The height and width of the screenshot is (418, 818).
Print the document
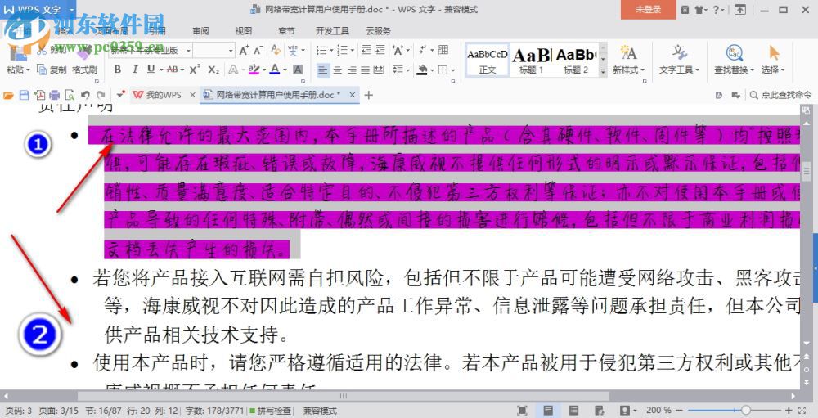(x=54, y=95)
